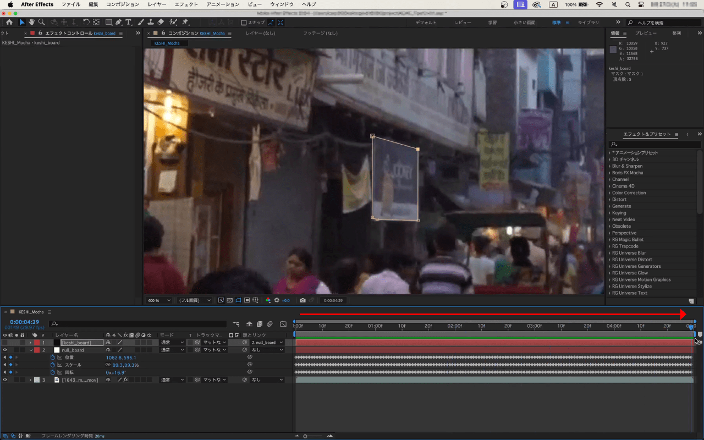704x440 pixels.
Task: Select the Pen tool
Action: point(118,23)
